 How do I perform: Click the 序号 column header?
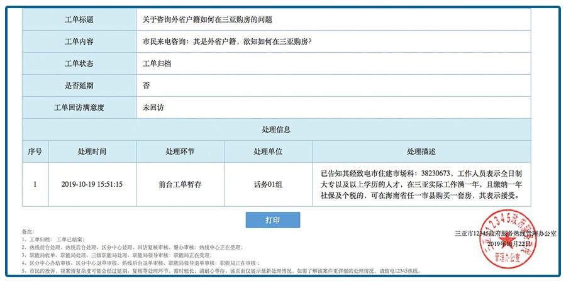(35, 152)
